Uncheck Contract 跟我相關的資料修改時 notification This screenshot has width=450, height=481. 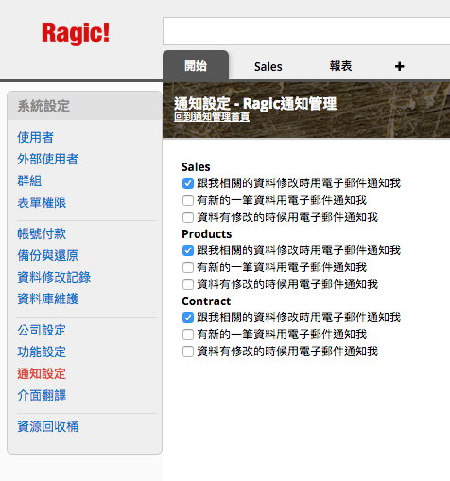pos(188,318)
